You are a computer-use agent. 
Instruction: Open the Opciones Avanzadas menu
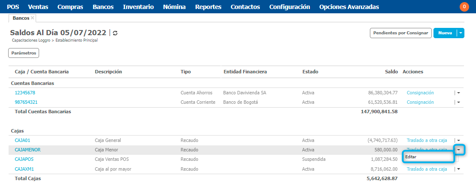349,7
